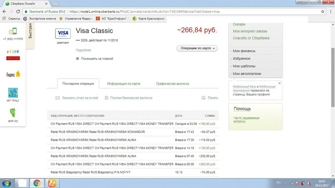The width and height of the screenshot is (335, 188).
Task: Click Мобильный банк link in notice
Action: (x=245, y=87)
